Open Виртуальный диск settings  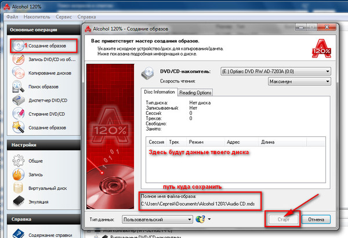48,188
